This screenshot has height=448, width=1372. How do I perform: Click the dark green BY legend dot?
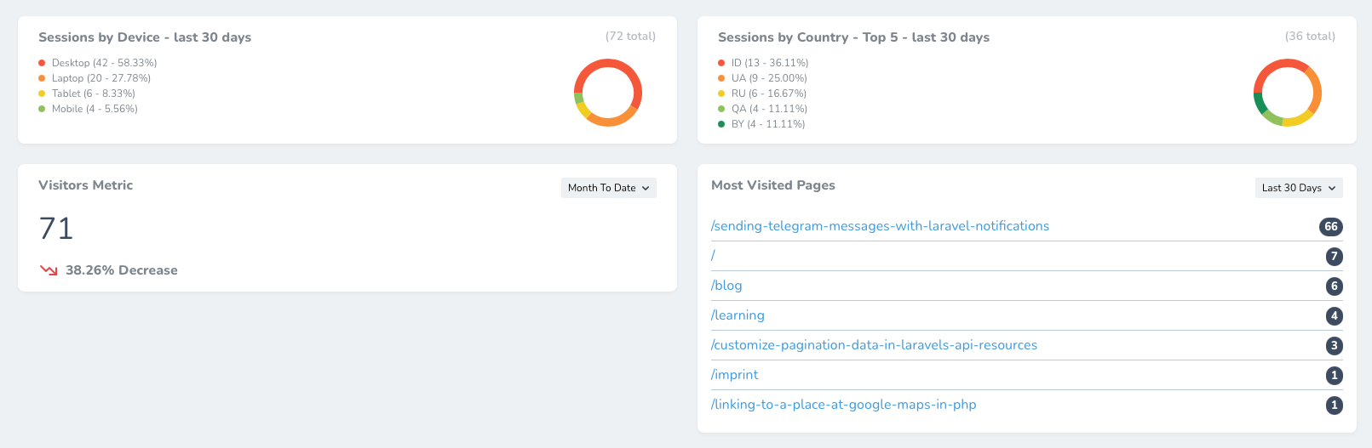coord(721,124)
